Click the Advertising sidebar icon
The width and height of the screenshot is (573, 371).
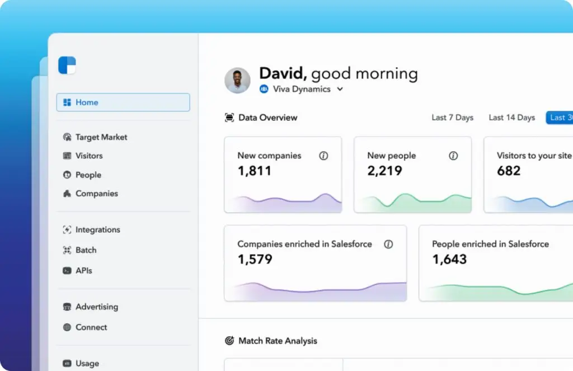[x=67, y=307]
